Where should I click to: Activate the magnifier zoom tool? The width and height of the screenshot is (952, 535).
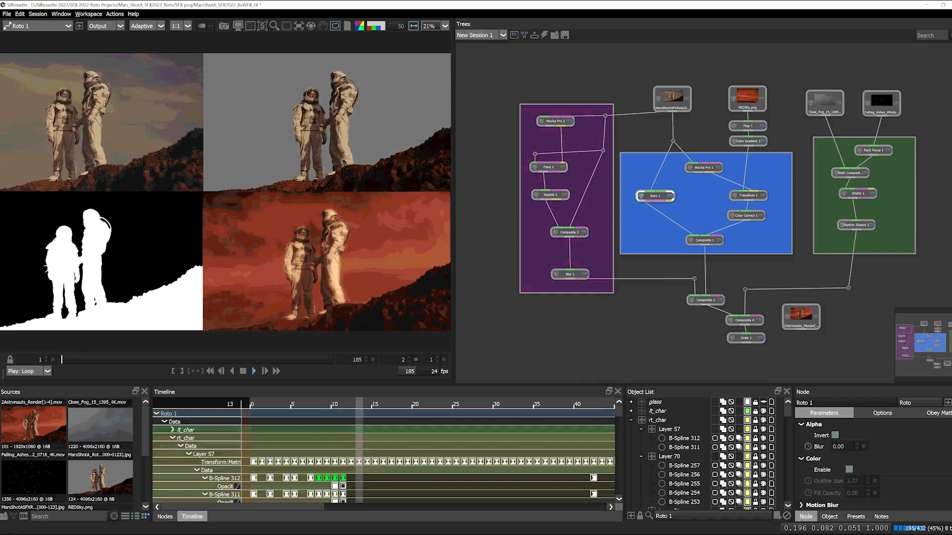click(275, 26)
